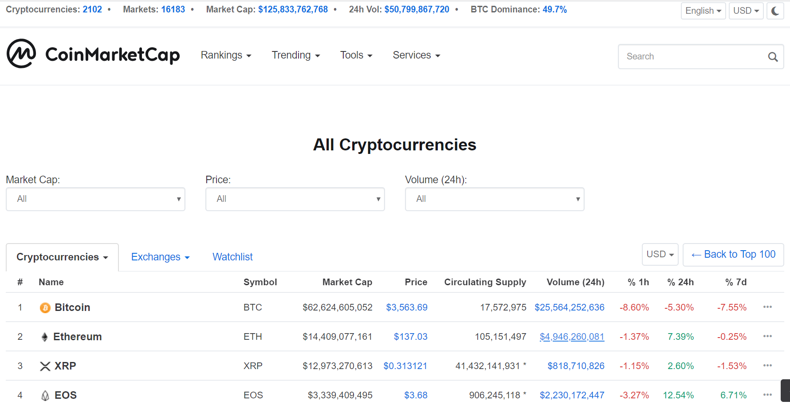The height and width of the screenshot is (405, 790).
Task: Click the dark scroll-to-top tab
Action: pos(785,391)
